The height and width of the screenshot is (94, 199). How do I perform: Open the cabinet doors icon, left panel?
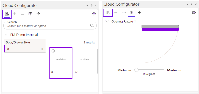(x=30, y=14)
